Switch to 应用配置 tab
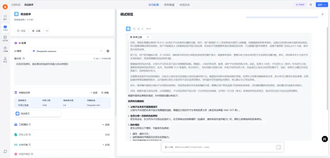This screenshot has width=330, height=158. (x=154, y=5)
